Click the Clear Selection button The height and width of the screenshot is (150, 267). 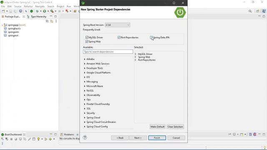pyautogui.click(x=175, y=127)
